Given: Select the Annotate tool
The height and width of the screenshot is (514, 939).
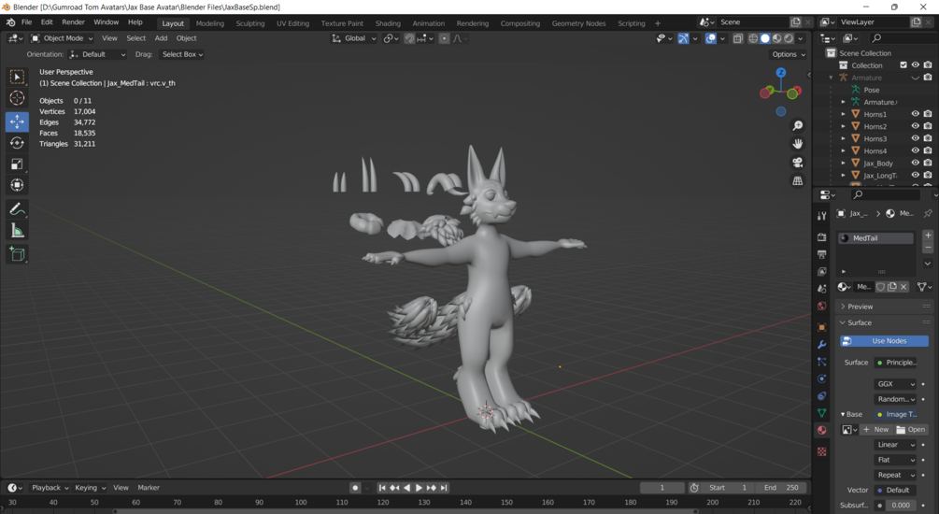Looking at the screenshot, I should click(17, 209).
